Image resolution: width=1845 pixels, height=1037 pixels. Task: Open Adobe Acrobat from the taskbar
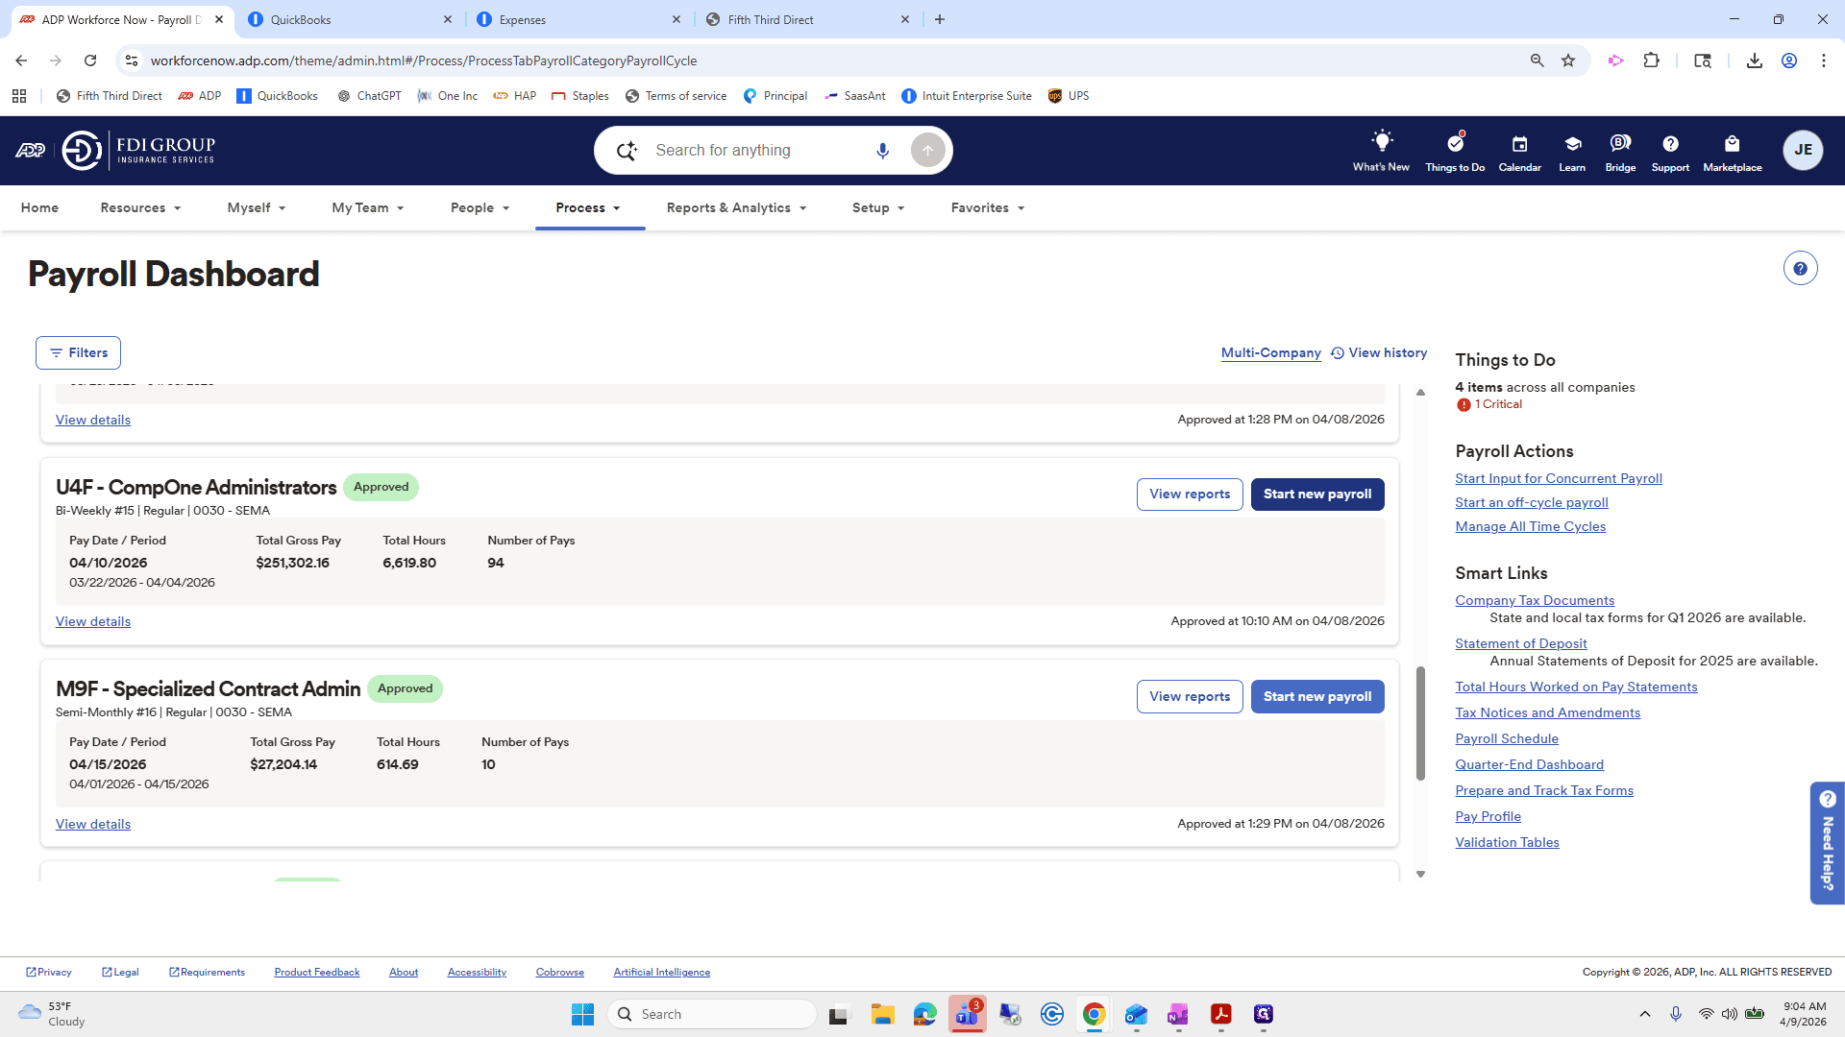point(1220,1014)
